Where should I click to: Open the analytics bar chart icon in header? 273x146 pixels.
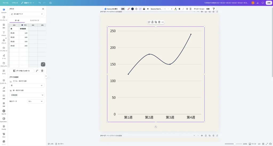(x=258, y=3)
